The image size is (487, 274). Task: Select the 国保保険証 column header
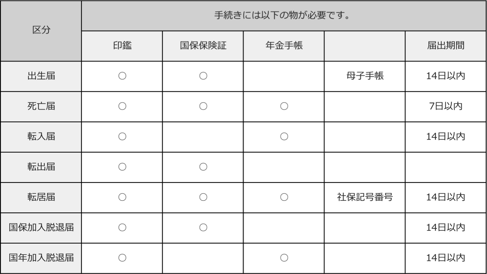pyautogui.click(x=203, y=46)
